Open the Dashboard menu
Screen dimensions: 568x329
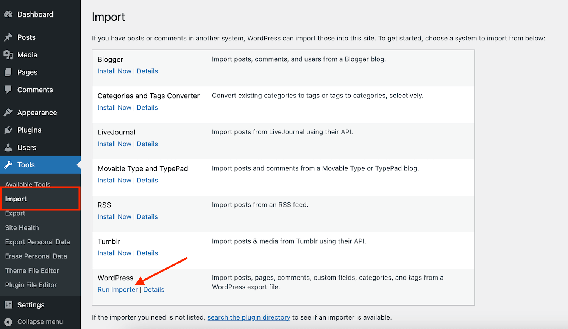[x=35, y=14]
